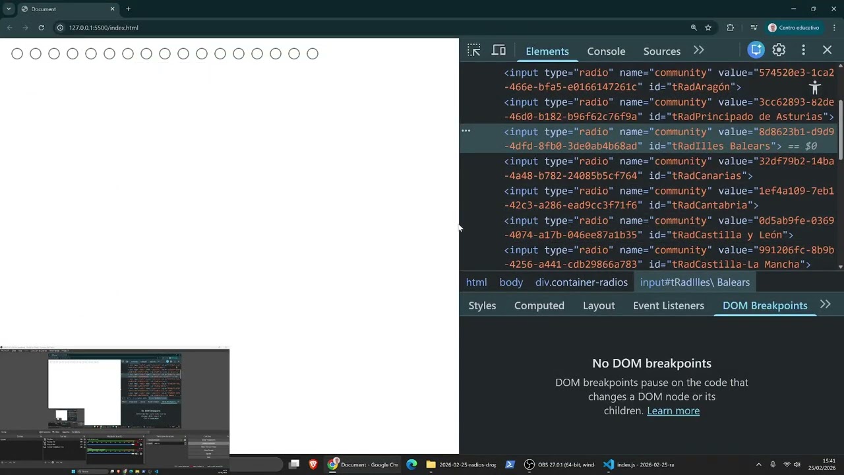Select the last radio button on the page

[x=313, y=54]
